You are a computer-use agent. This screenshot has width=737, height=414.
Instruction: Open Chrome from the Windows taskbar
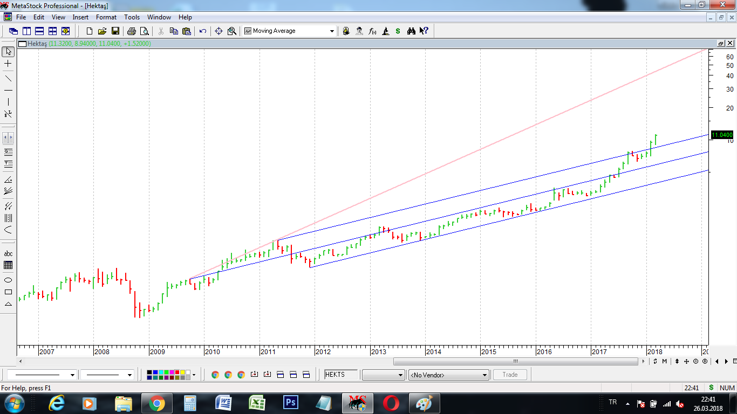tap(157, 403)
